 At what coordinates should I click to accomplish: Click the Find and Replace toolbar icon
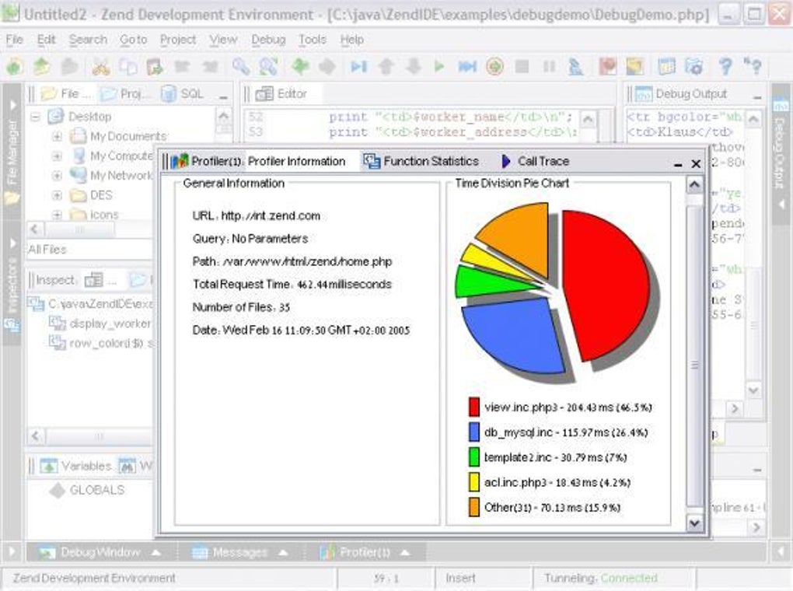click(268, 66)
